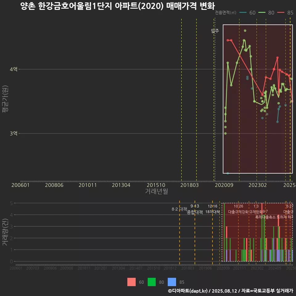Click '202009' on the price chart x-axis
Image resolution: width=296 pixels, height=296 pixels.
click(224, 185)
